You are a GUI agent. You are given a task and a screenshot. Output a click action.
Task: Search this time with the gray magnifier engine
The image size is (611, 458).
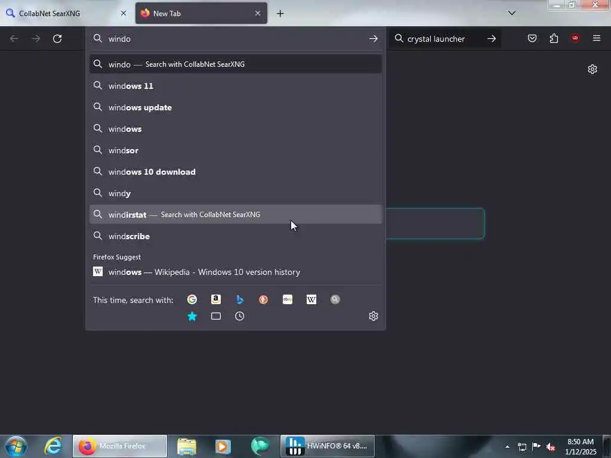coord(335,299)
